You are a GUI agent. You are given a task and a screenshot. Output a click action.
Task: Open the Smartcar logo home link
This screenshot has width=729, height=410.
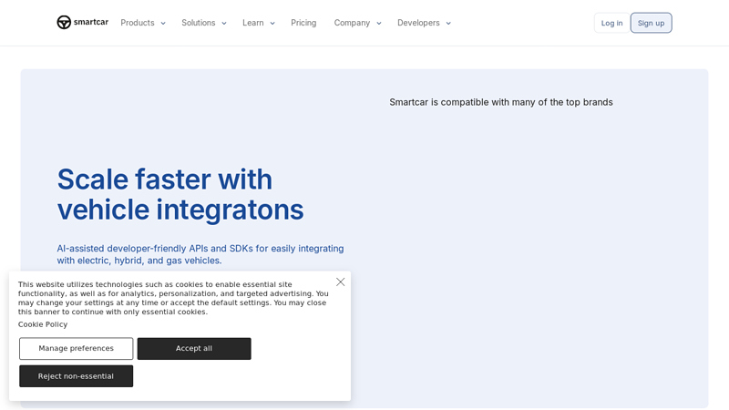[x=83, y=22]
